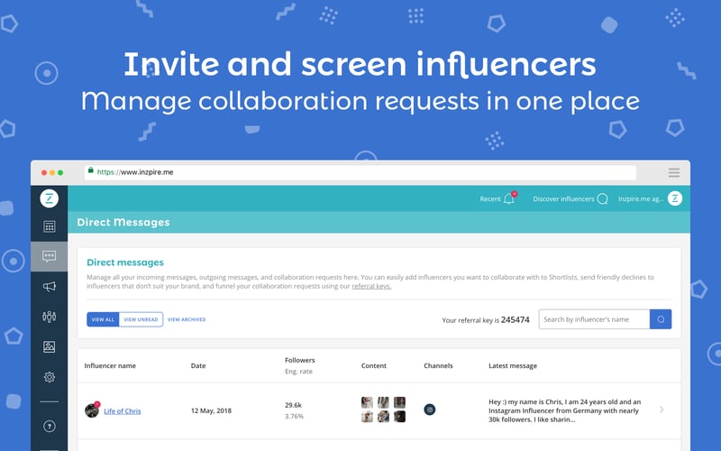
Task: Click the Influencer name column header
Action: [x=110, y=365]
